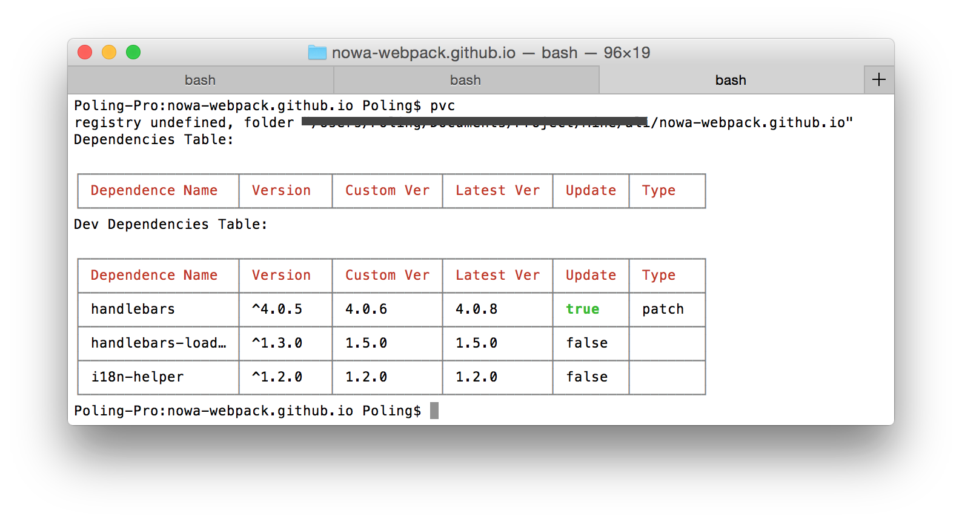Click 'Type' header in Dev Dependencies table
The image size is (962, 522).
pyautogui.click(x=658, y=276)
